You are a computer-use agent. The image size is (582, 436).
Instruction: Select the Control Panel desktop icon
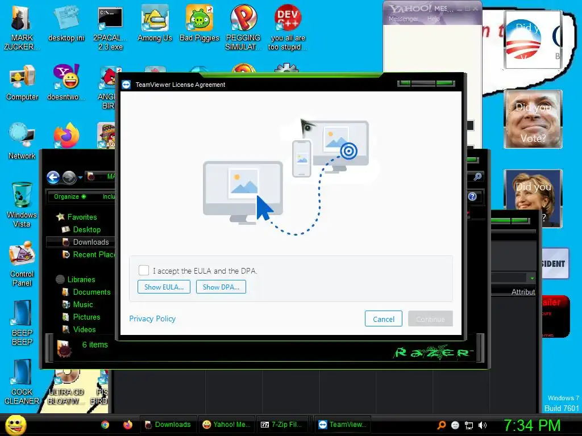pos(22,264)
